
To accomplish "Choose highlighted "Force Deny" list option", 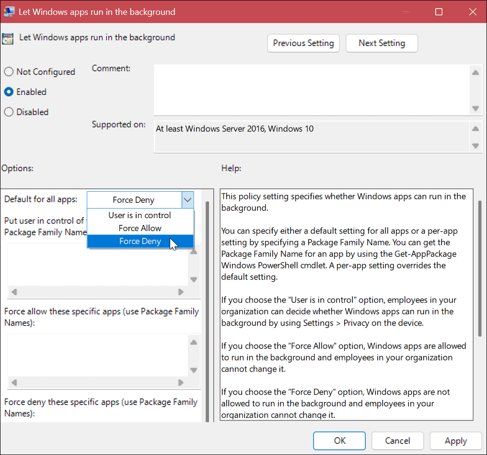I will coord(140,241).
